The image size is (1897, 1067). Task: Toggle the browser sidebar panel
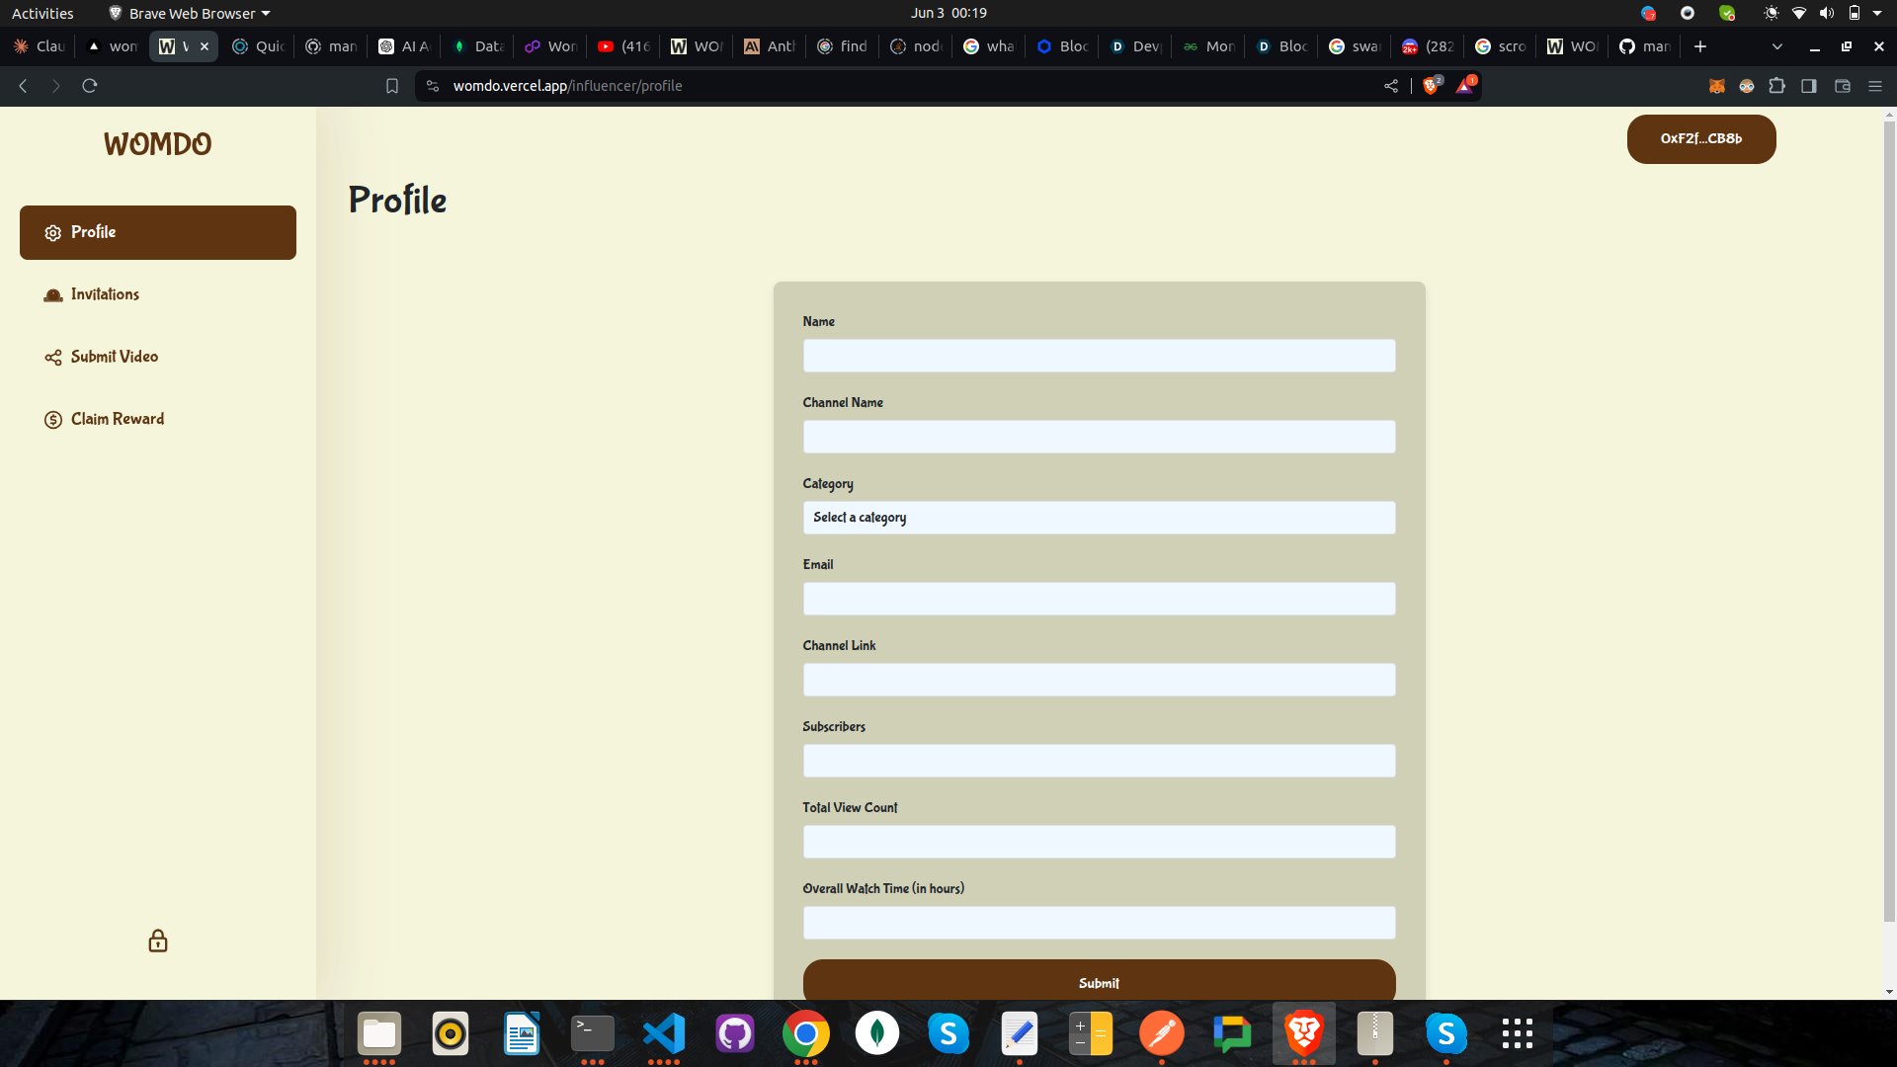click(x=1809, y=86)
